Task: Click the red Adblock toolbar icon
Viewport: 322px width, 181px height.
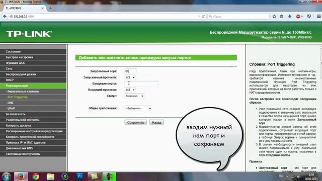Action: pos(298,17)
